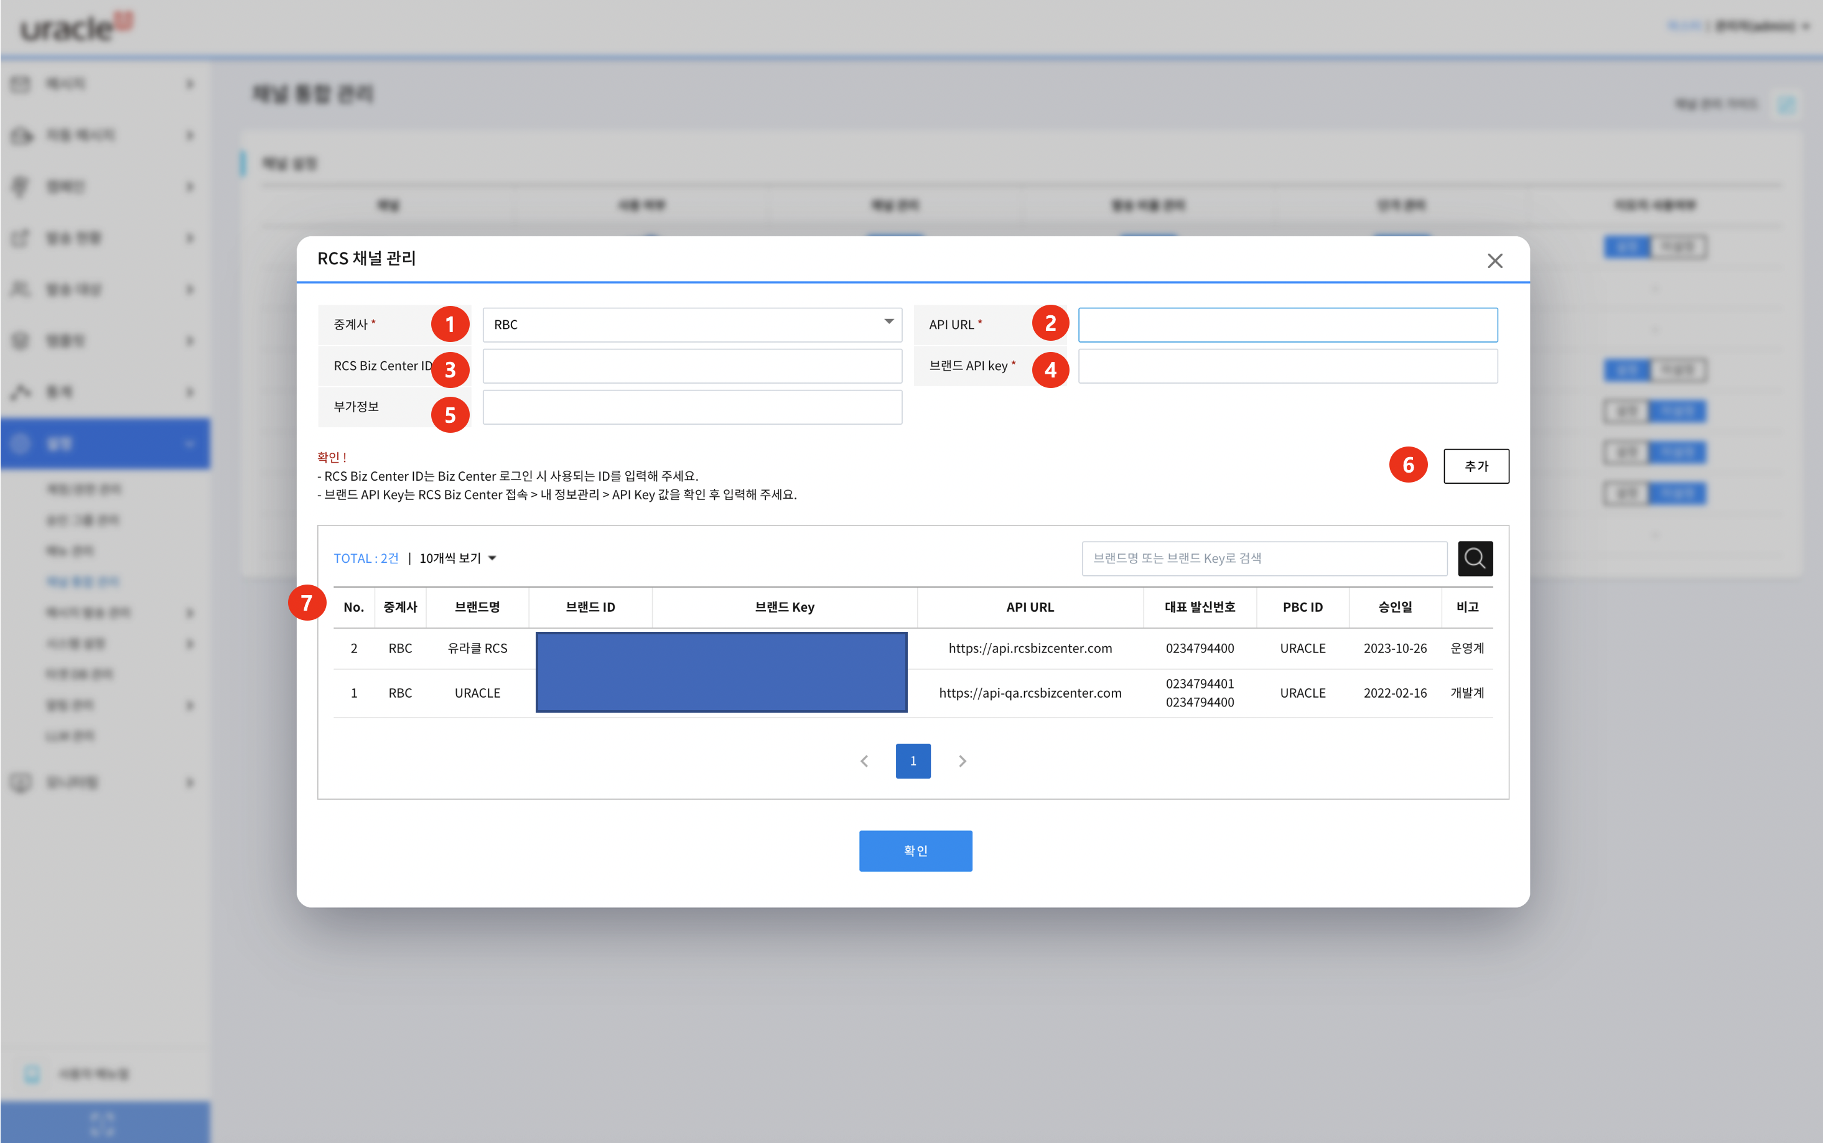Click https://api.rcsbizcenter.com URL cell
This screenshot has width=1823, height=1143.
pos(1030,649)
